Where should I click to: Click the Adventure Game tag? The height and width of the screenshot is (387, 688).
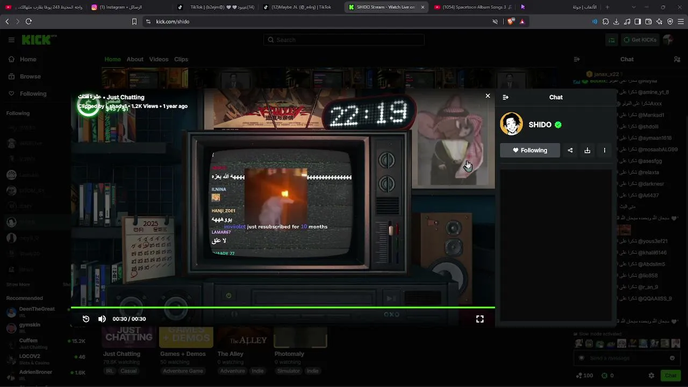pyautogui.click(x=183, y=371)
